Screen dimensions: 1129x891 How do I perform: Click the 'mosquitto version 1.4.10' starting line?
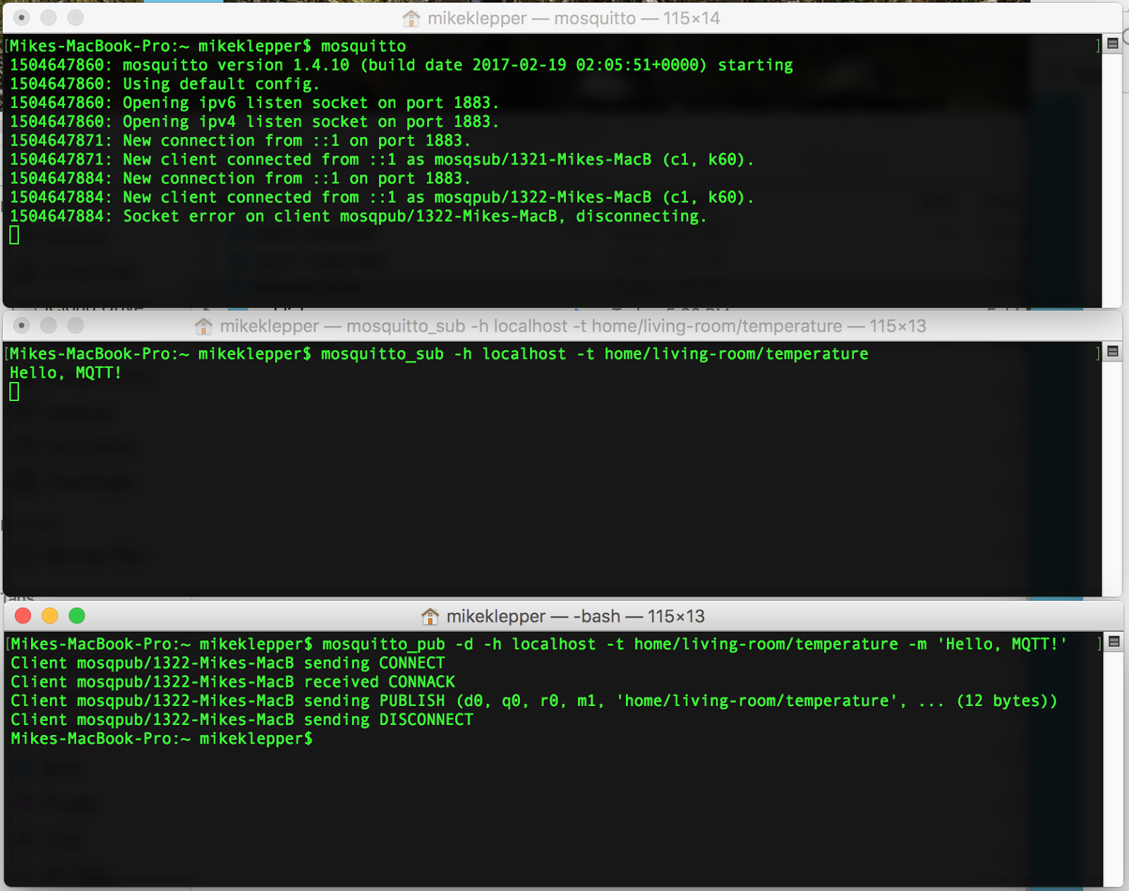(x=402, y=65)
